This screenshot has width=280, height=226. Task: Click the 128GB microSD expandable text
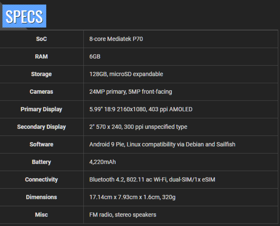coord(126,74)
